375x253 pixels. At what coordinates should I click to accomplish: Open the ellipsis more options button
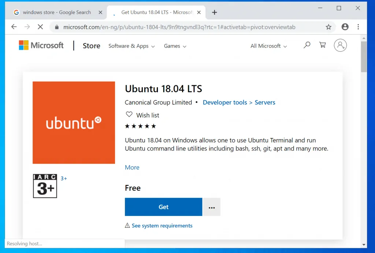[212, 207]
